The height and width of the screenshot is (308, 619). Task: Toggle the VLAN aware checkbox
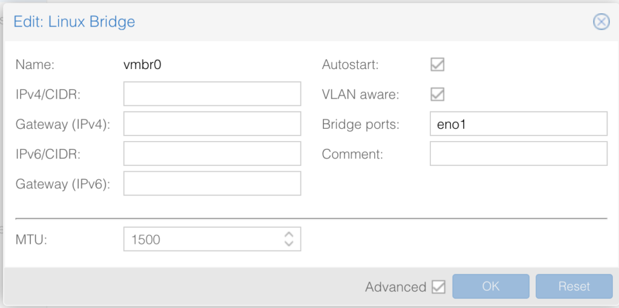438,94
